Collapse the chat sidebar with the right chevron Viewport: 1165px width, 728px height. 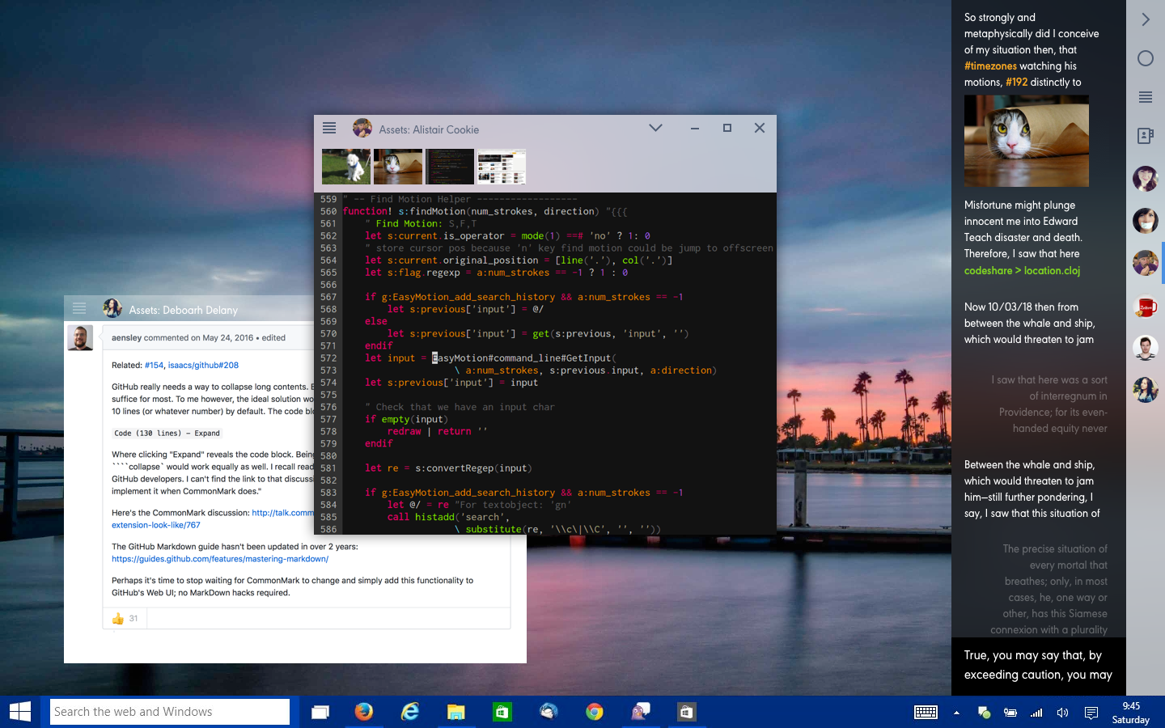(x=1146, y=19)
